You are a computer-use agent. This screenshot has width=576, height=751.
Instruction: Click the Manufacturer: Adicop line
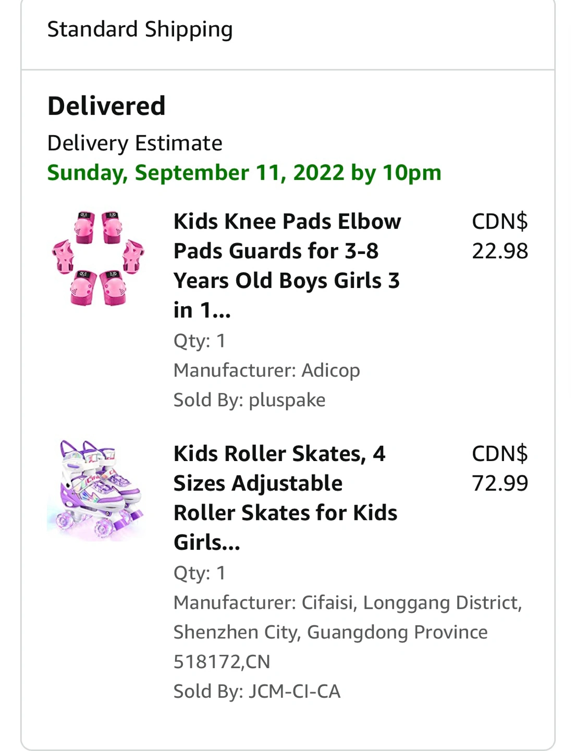tap(266, 370)
